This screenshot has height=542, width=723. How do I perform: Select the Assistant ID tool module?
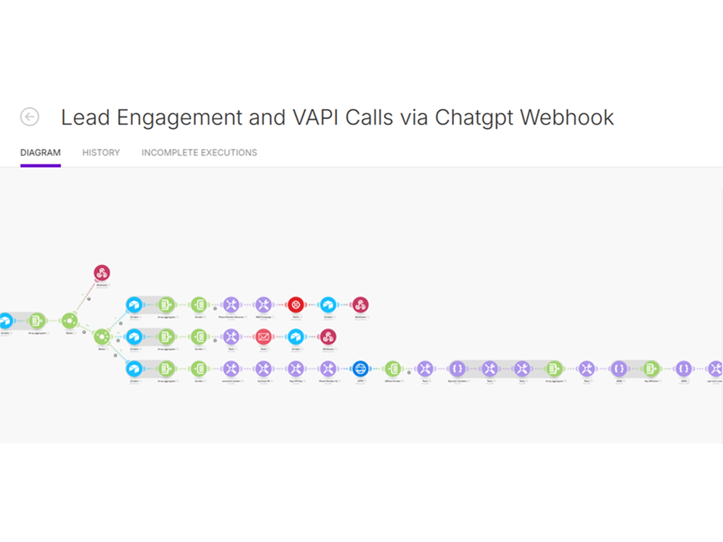(263, 367)
